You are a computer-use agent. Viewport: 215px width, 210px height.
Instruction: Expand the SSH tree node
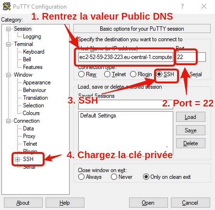pos(17,159)
